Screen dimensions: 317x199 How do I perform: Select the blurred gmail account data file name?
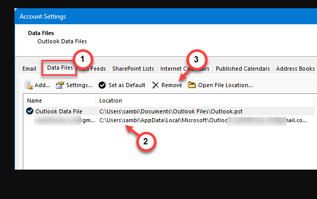click(x=64, y=120)
